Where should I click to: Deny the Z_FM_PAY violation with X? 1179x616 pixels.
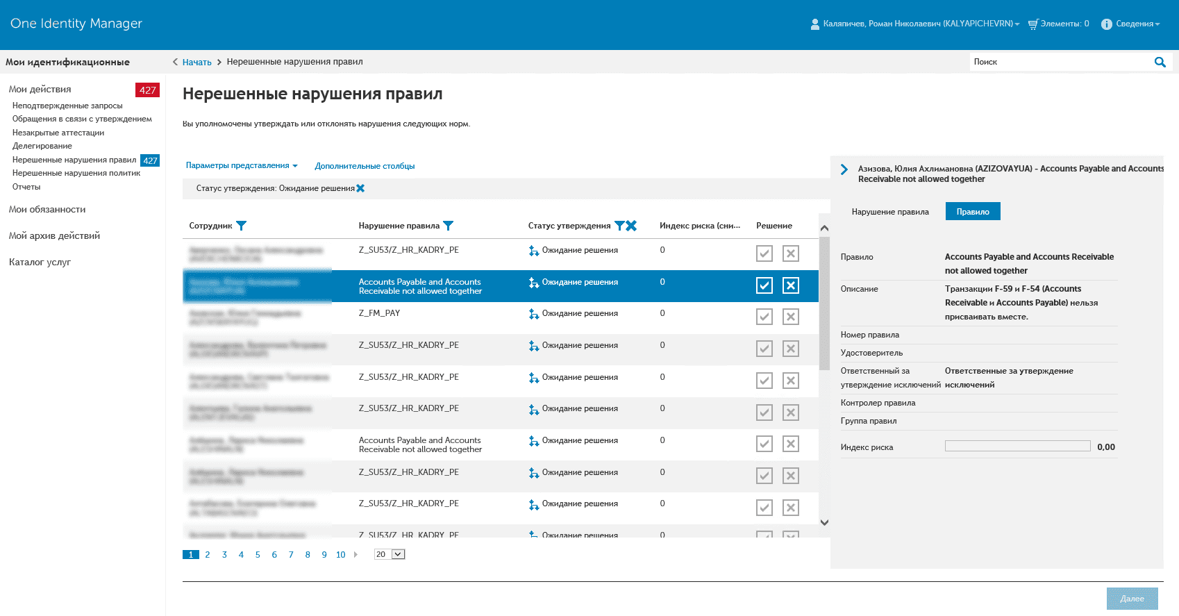point(790,317)
